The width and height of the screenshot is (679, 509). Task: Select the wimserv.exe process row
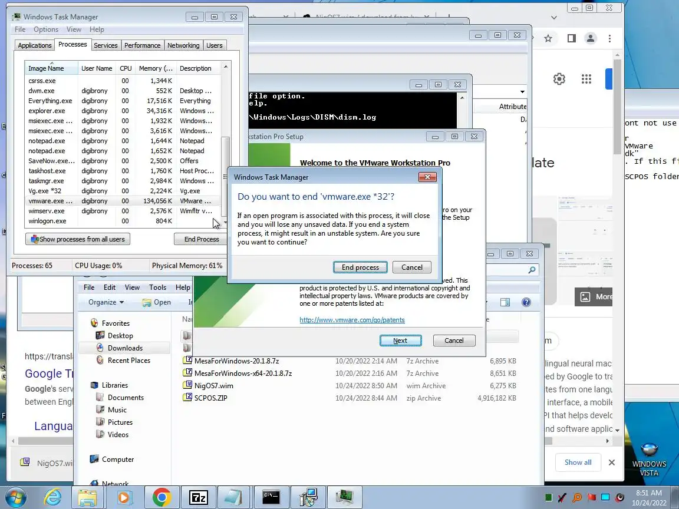(x=122, y=211)
